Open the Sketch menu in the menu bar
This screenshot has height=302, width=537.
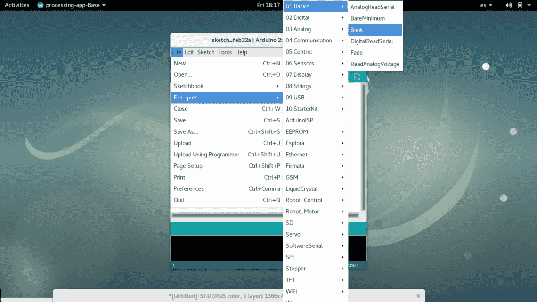[206, 52]
